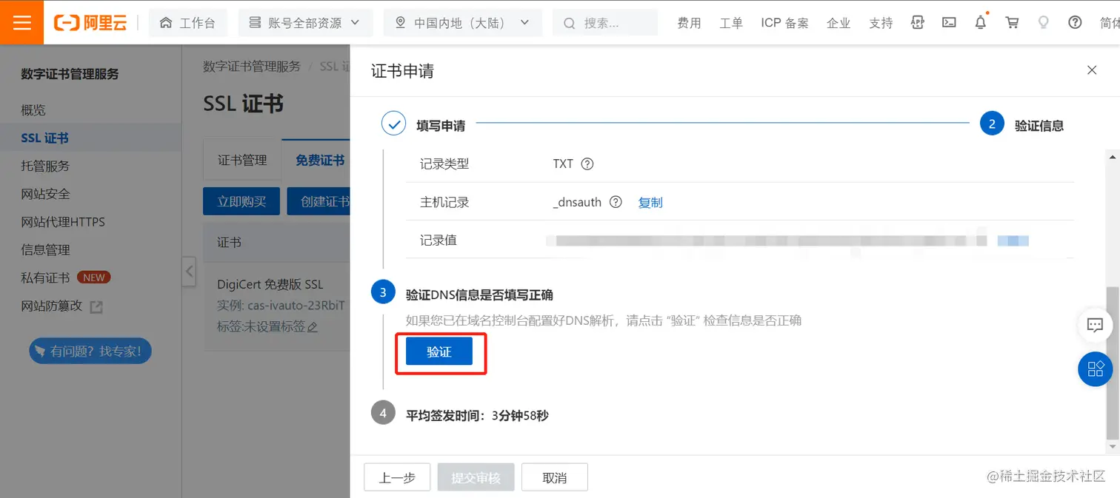This screenshot has height=498, width=1120.
Task: Select 私有证书 in the sidebar
Action: (x=45, y=277)
